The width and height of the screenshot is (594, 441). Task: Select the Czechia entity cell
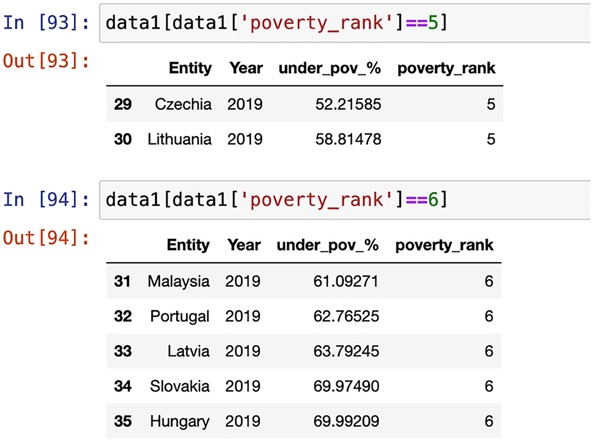coord(183,104)
